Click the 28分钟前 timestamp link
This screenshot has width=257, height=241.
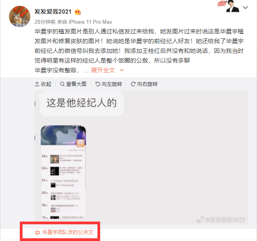pyautogui.click(x=45, y=22)
